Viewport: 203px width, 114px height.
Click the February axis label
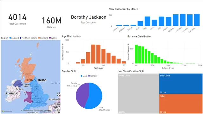click(x=122, y=29)
